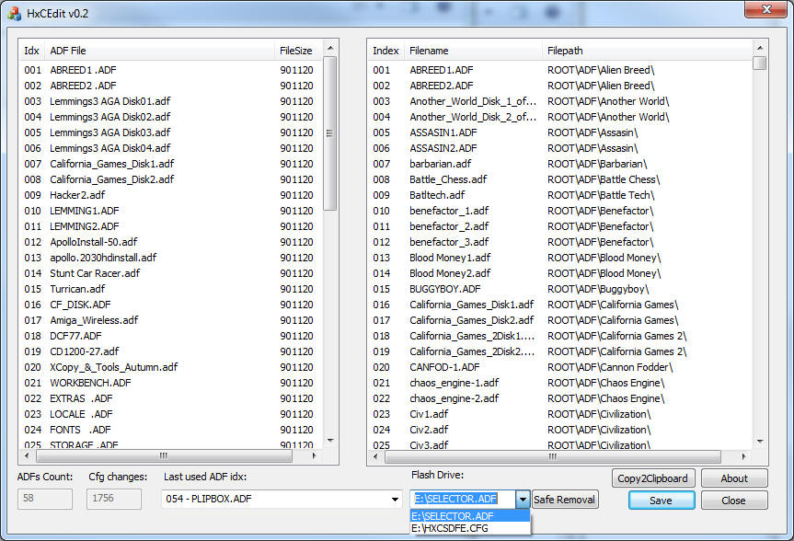Image resolution: width=794 pixels, height=541 pixels.
Task: Select CF_DISK.ADF row
Action: [x=170, y=305]
